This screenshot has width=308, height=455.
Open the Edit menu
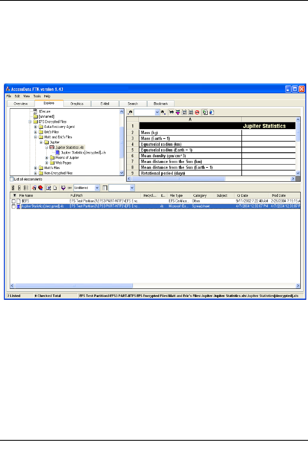point(17,96)
